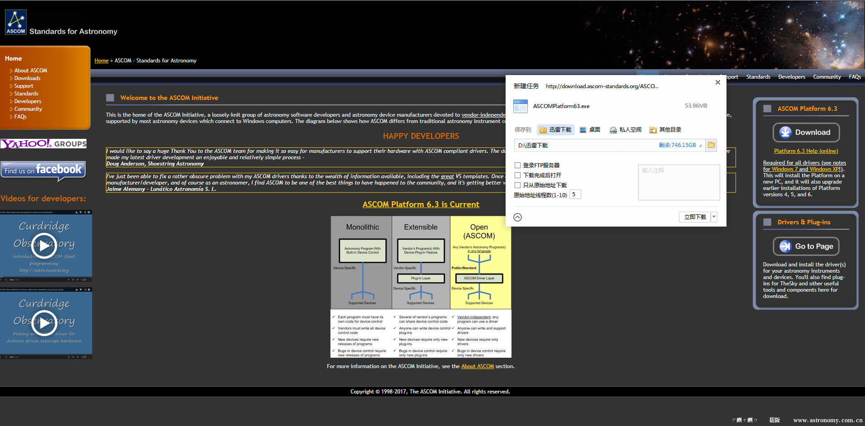Close the 新建任务 download dialog
Image resolution: width=865 pixels, height=426 pixels.
pyautogui.click(x=718, y=82)
